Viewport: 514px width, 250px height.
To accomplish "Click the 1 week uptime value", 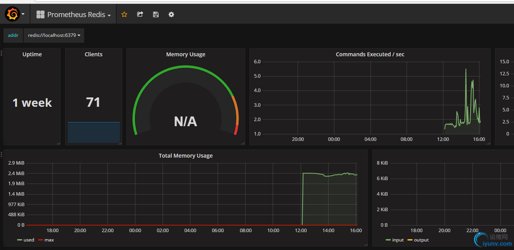I will click(32, 102).
